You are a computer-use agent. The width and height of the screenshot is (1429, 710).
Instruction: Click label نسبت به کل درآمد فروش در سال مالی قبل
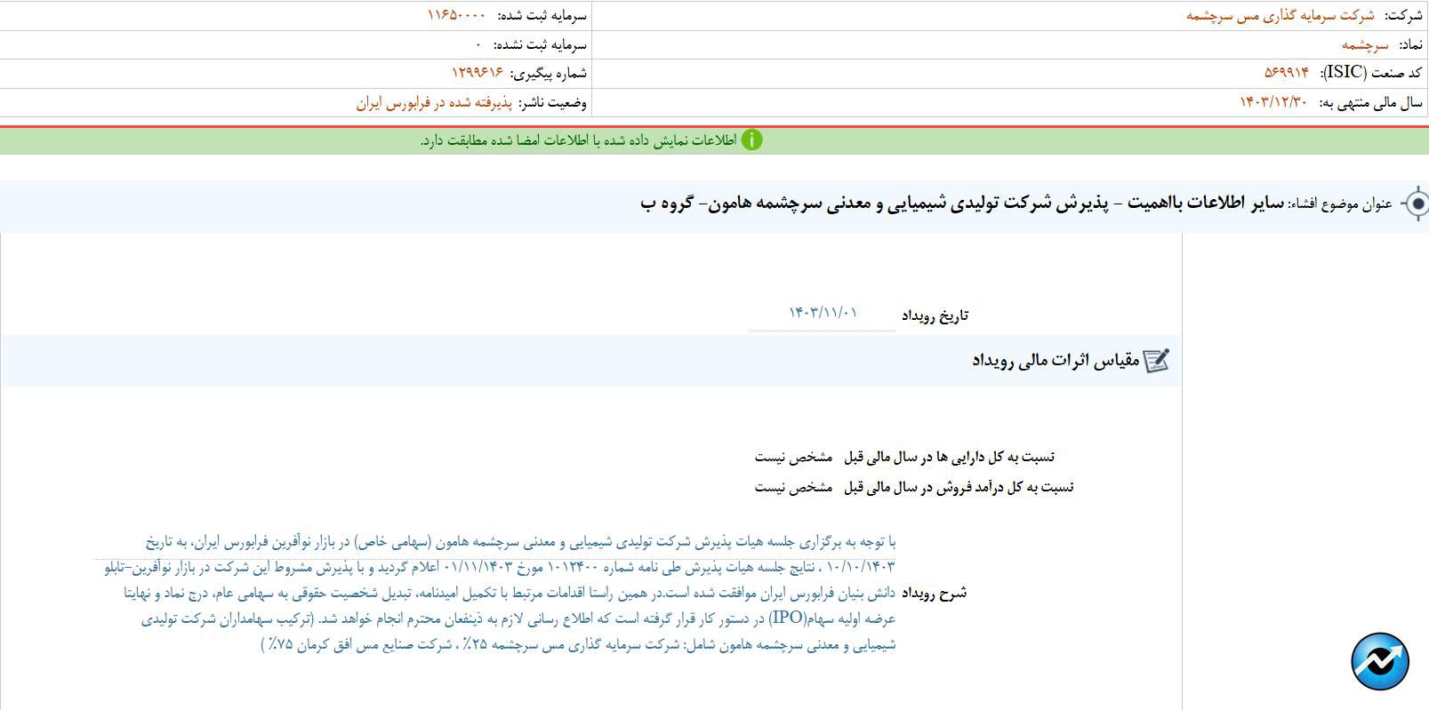click(959, 487)
